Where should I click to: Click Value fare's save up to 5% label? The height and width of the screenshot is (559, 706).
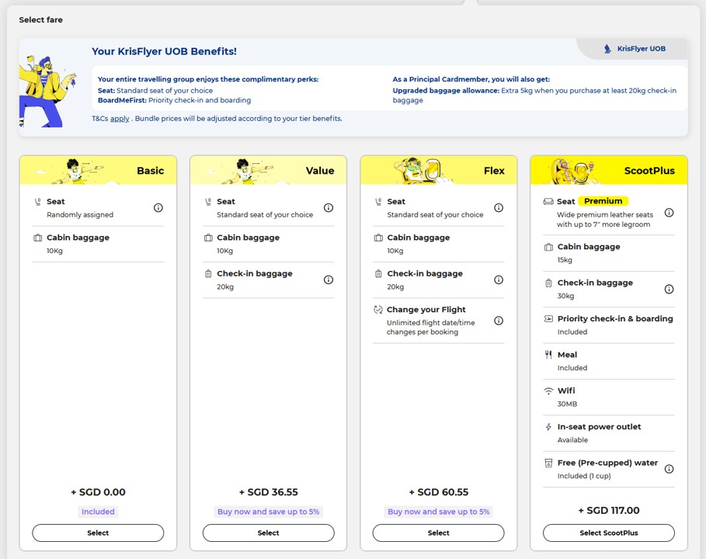268,512
